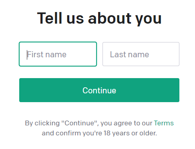Click the word 'Tell' in the heading
This screenshot has width=195, height=149.
point(50,18)
